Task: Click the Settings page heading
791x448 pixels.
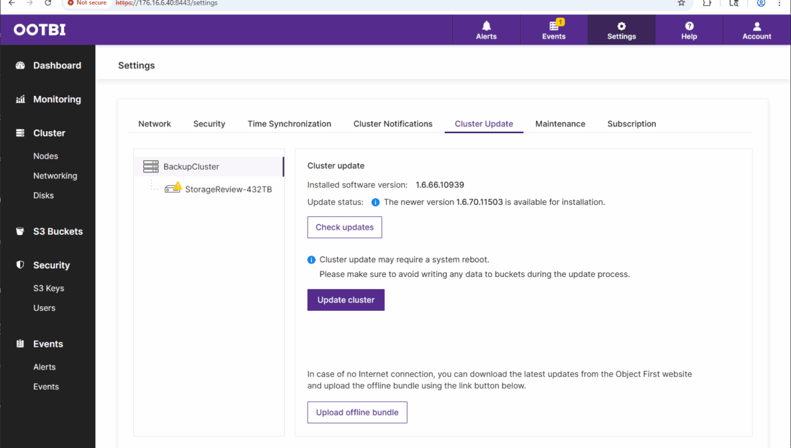Action: [x=136, y=66]
